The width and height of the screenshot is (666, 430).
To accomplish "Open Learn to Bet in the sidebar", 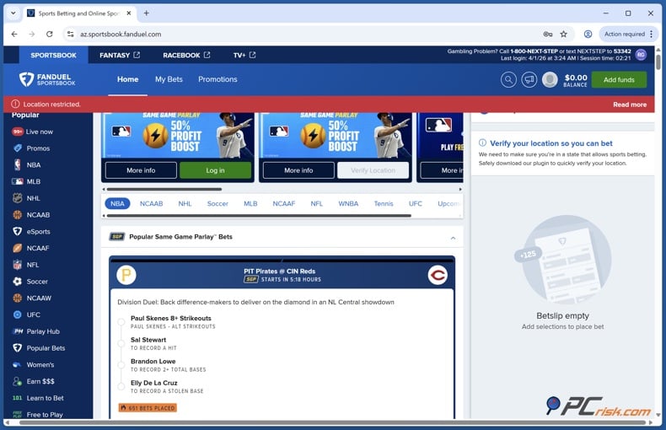I will click(38, 398).
